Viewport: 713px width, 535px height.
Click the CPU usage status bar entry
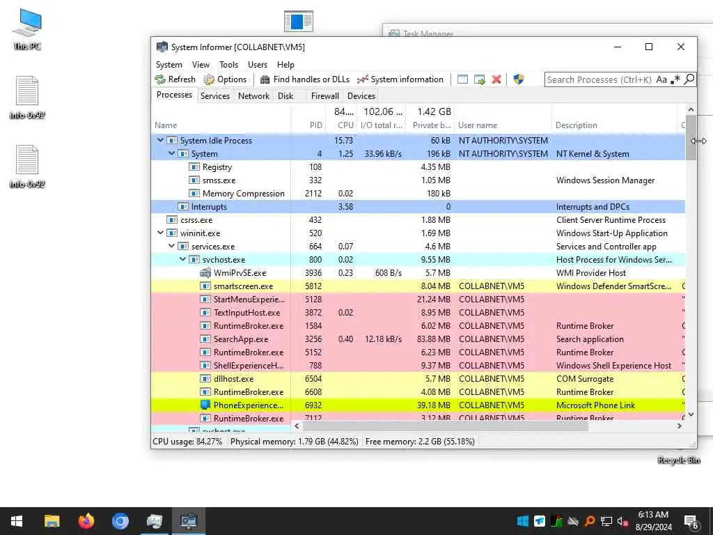coord(187,441)
